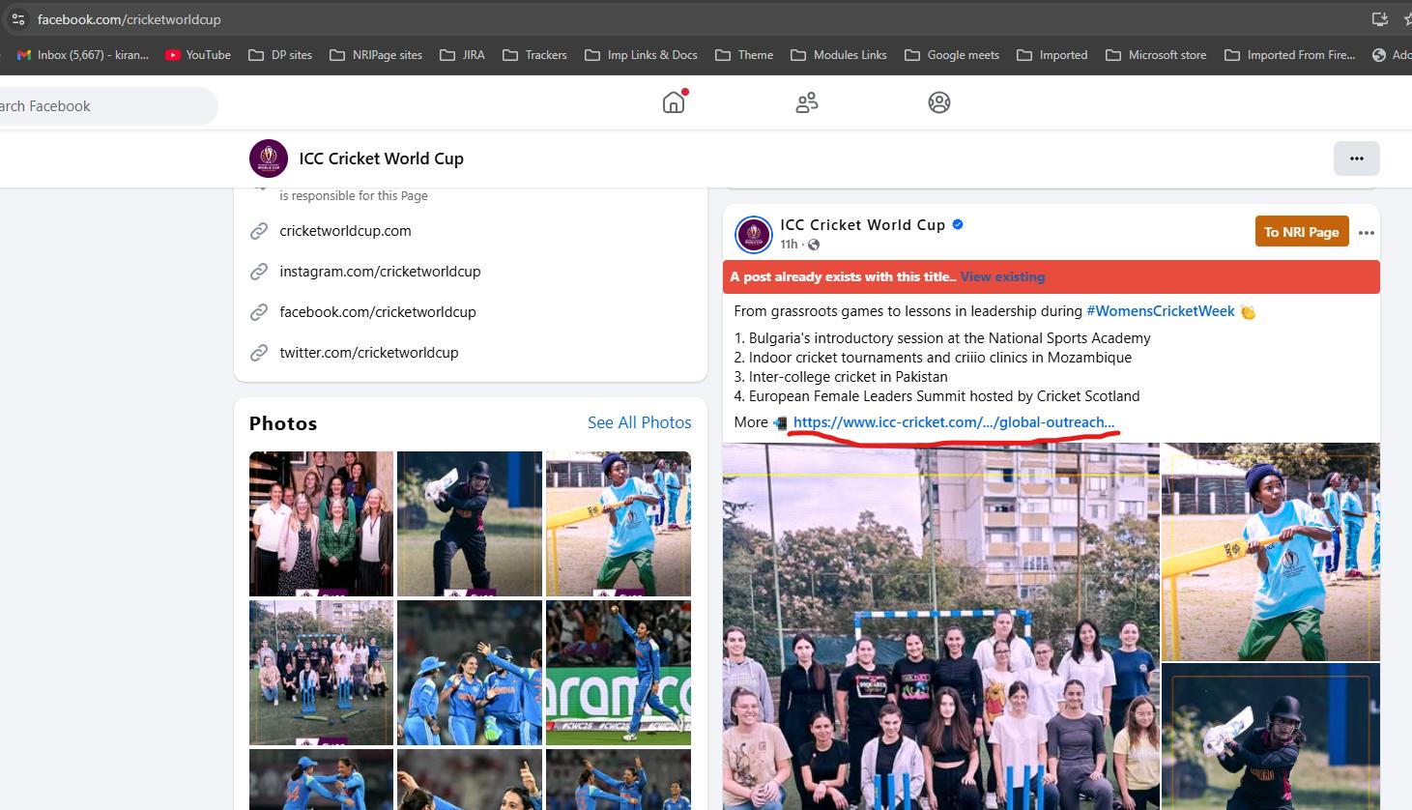Open the page header three-dots menu
The height and width of the screenshot is (810, 1412).
click(x=1357, y=159)
